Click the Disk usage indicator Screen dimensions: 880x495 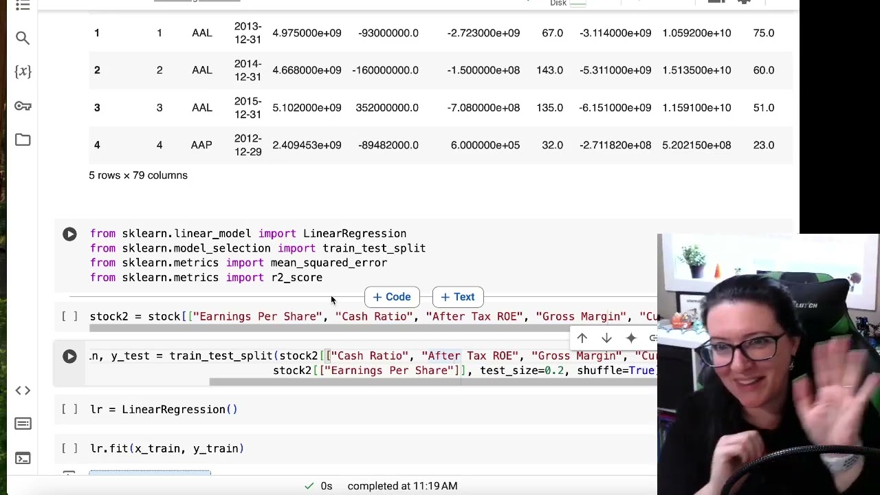[568, 3]
